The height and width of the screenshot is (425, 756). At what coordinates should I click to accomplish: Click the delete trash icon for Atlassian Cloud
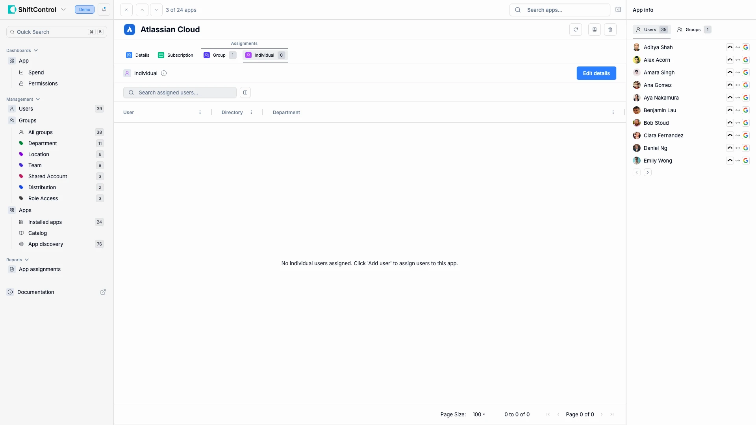[610, 30]
